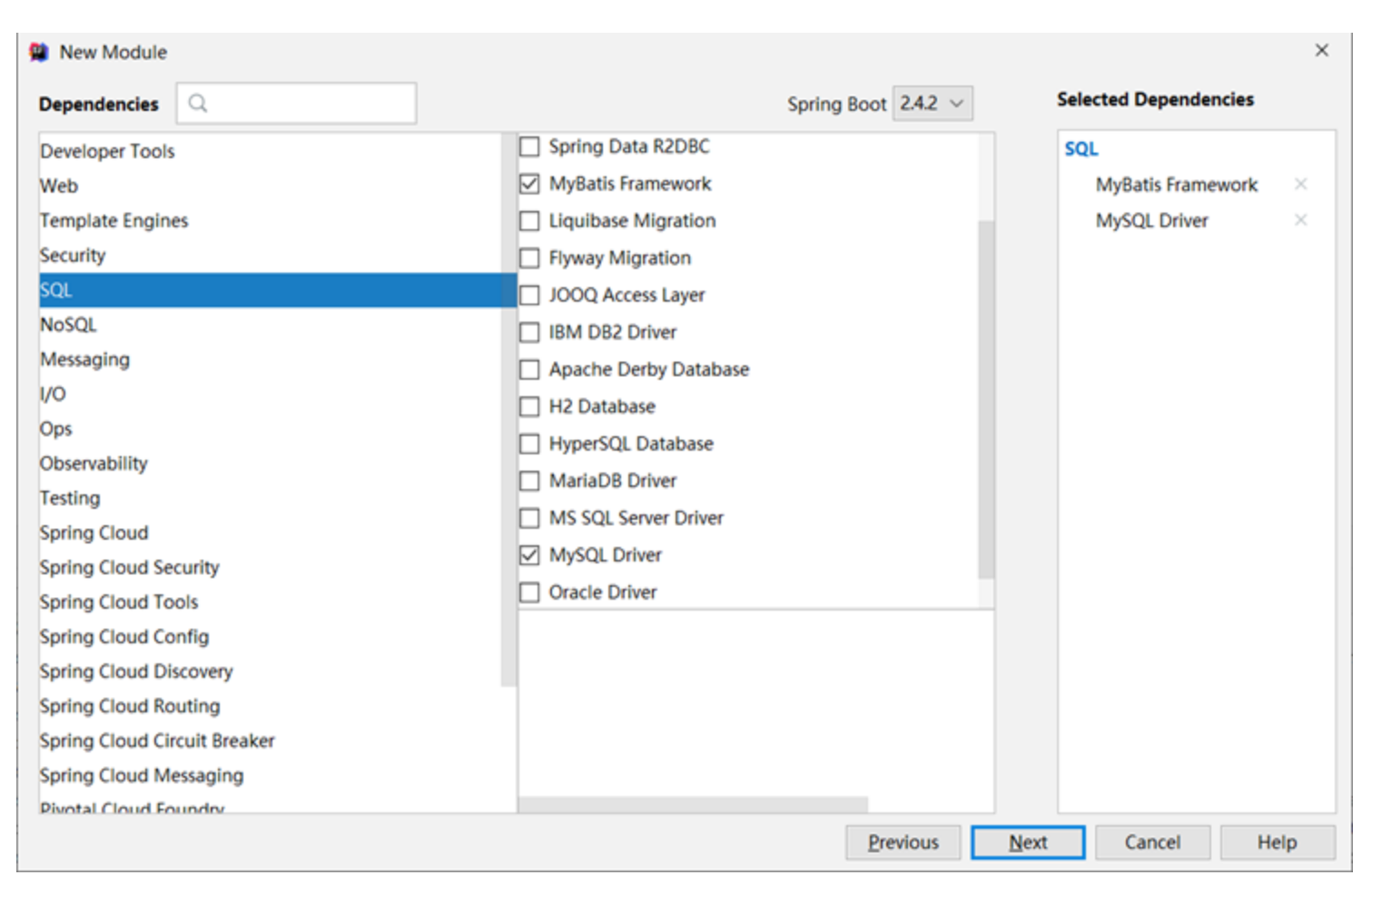
Task: Select MySQL Driver in Selected Dependencies
Action: [x=1152, y=220]
